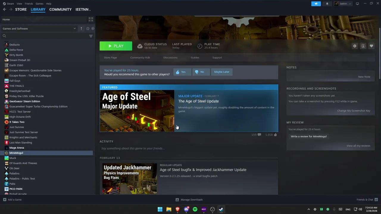This screenshot has height=214, width=381.
Task: Open Guides tab
Action: (195, 58)
